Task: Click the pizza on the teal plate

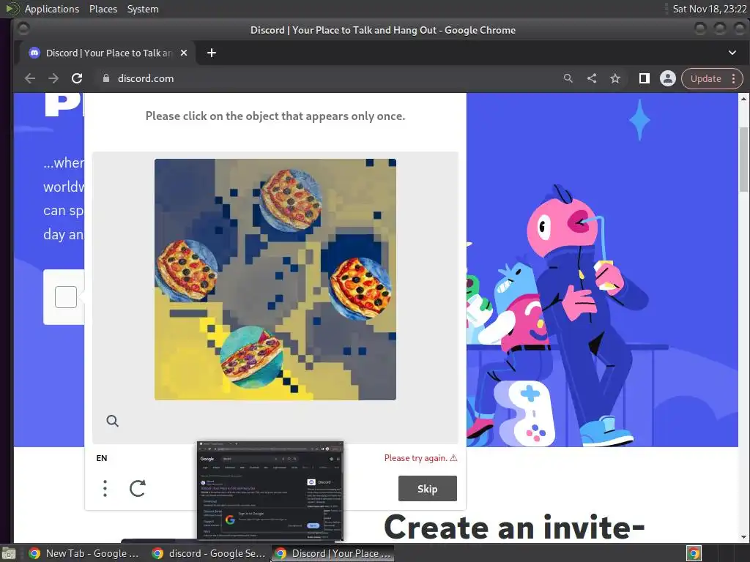Action: click(x=251, y=357)
